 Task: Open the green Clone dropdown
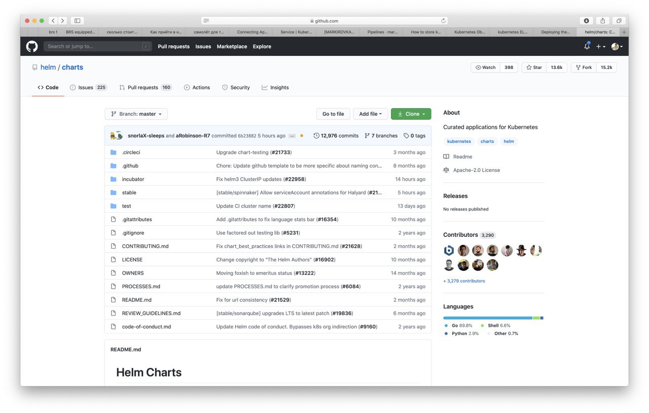411,114
